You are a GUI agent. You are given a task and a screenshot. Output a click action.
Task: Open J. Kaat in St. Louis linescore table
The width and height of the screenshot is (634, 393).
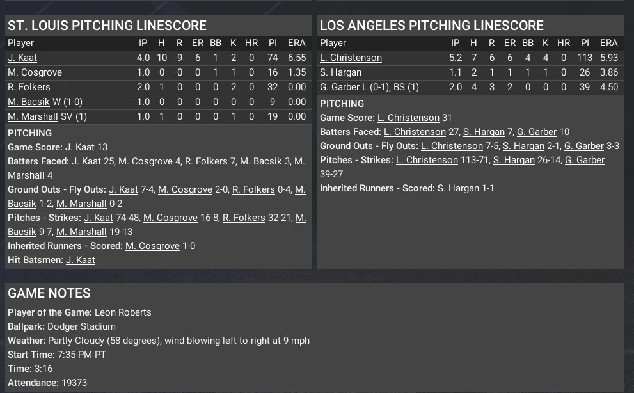22,58
